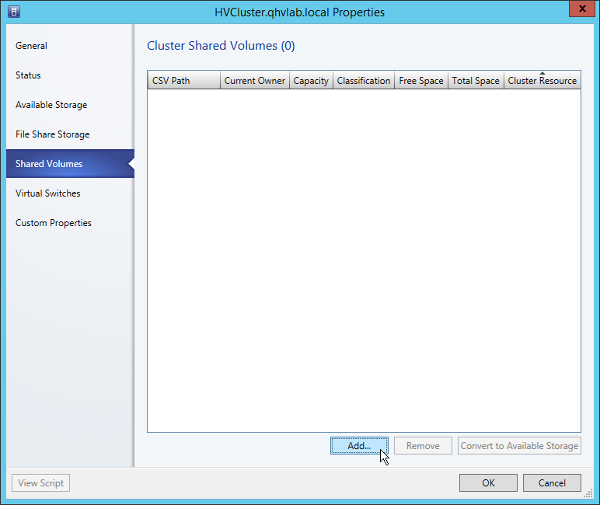The height and width of the screenshot is (505, 600).
Task: Switch to the Status page
Action: tap(28, 75)
